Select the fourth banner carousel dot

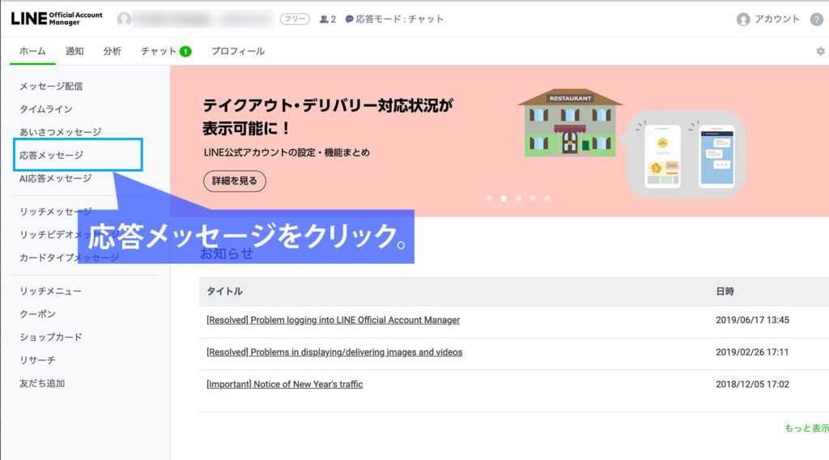[x=533, y=198]
